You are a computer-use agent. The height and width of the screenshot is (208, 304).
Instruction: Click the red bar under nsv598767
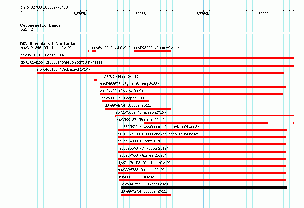point(125,101)
